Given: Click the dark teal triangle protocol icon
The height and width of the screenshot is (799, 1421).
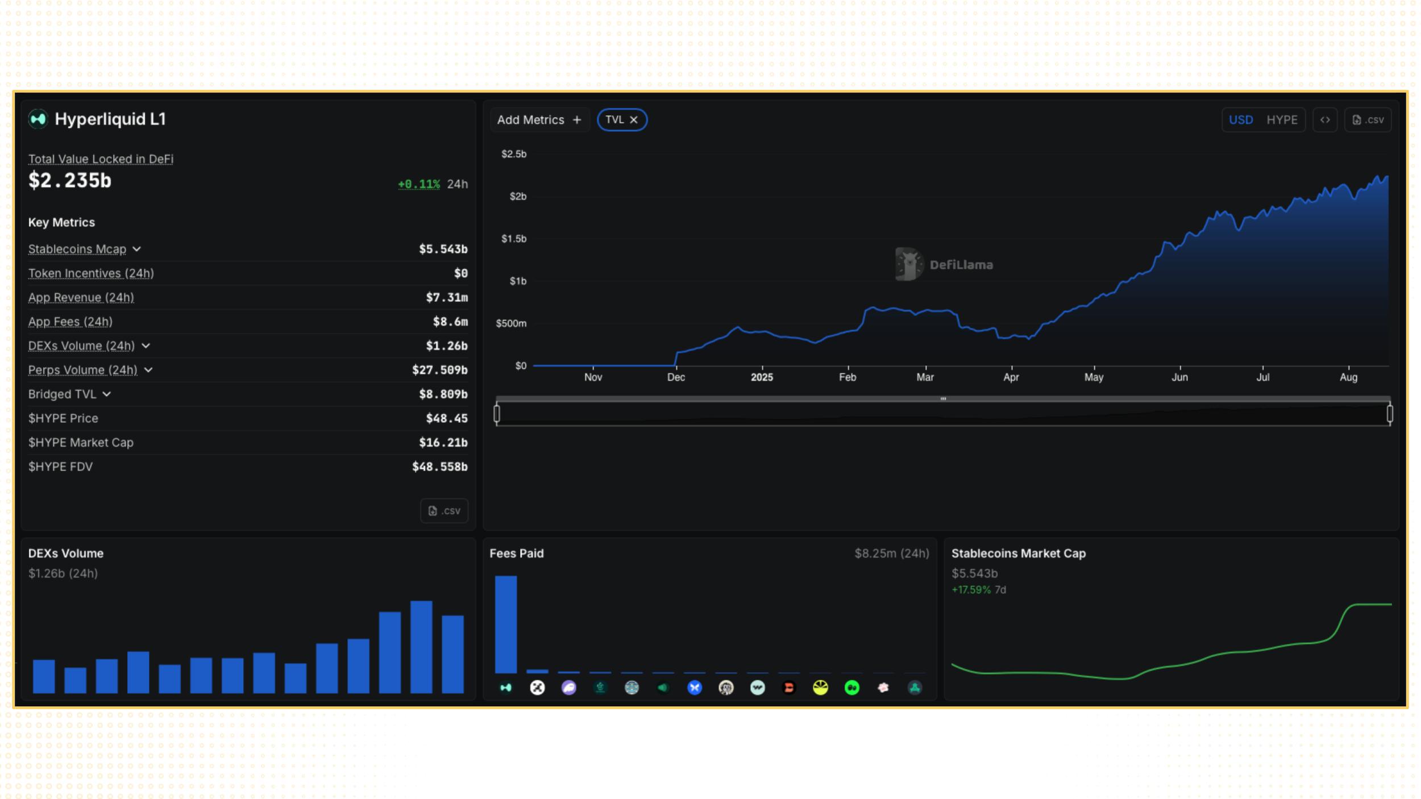Looking at the screenshot, I should [915, 688].
